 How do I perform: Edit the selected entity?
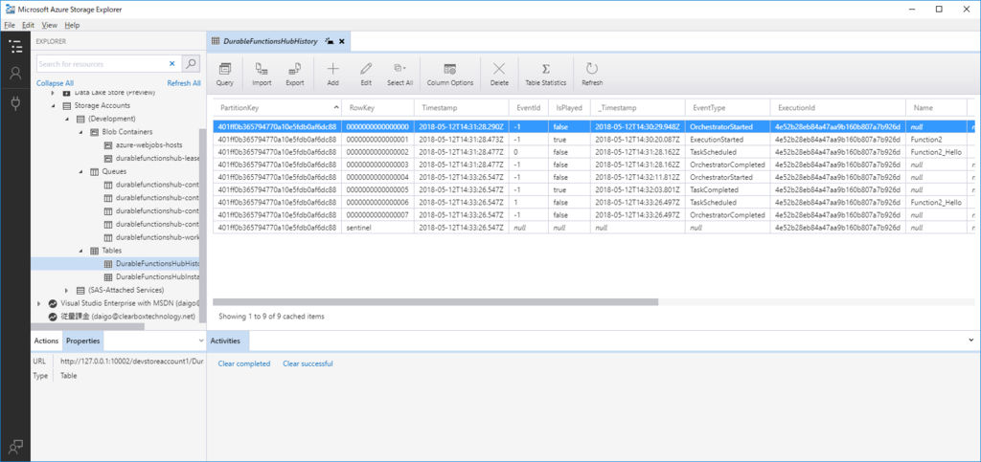pos(366,75)
